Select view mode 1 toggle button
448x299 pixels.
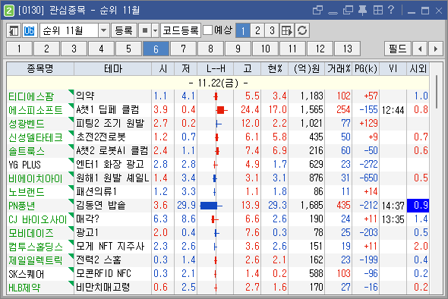pos(243,30)
